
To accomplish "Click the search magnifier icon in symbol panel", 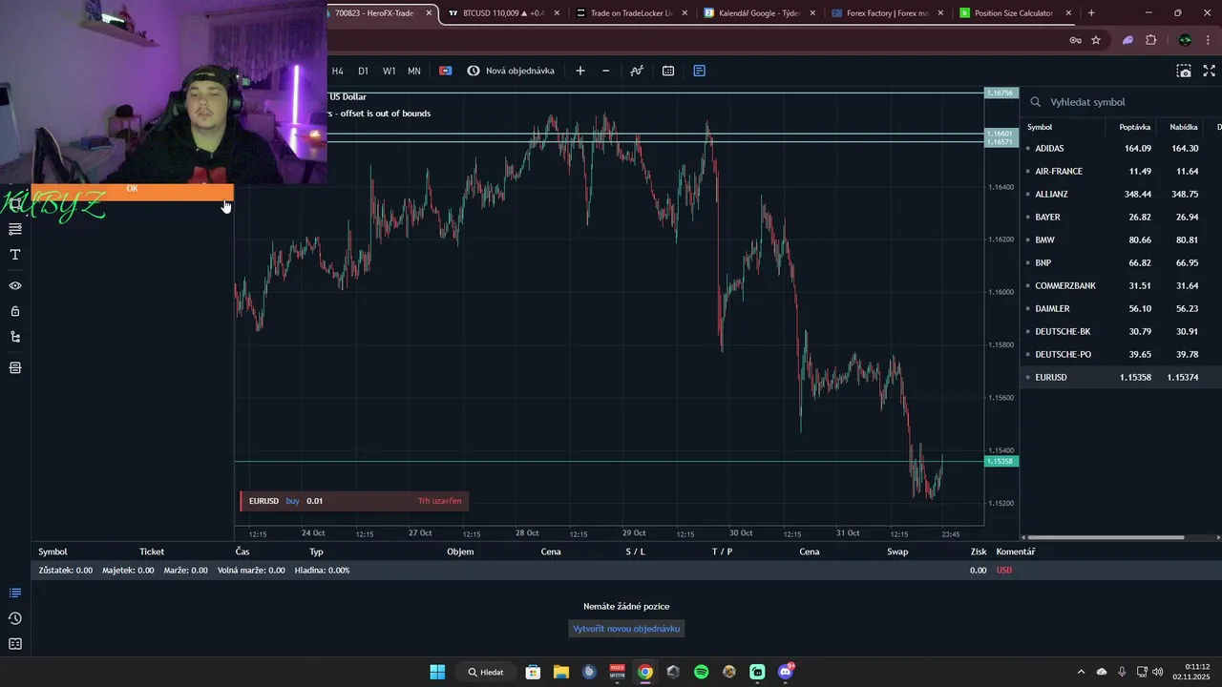I will (x=1036, y=101).
